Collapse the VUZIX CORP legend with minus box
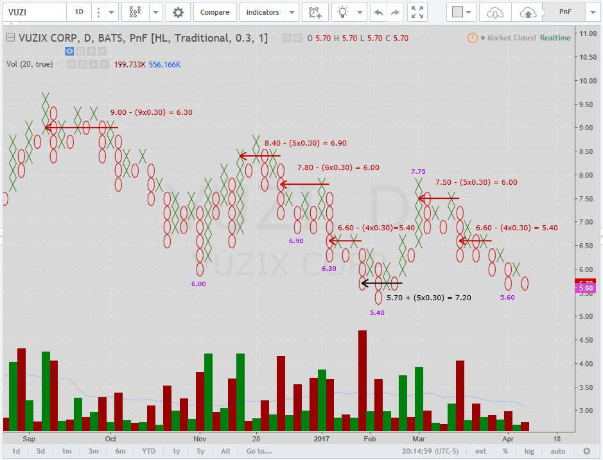The width and height of the screenshot is (603, 460). coord(11,38)
